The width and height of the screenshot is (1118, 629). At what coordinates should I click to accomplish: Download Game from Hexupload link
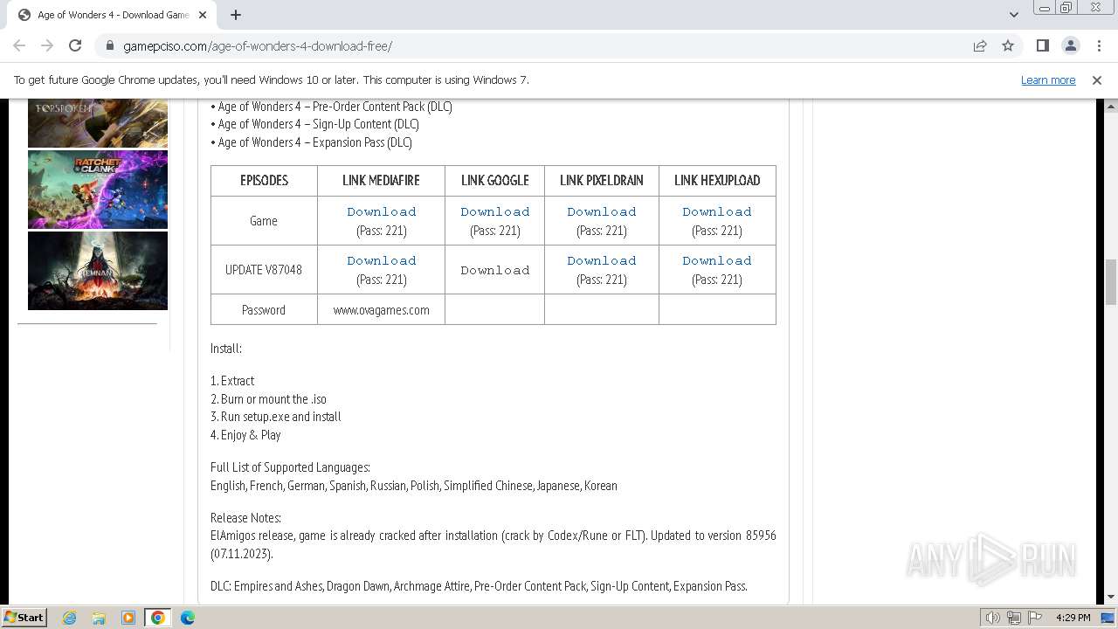click(x=717, y=211)
